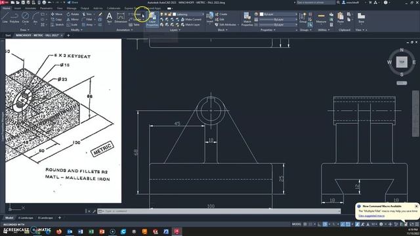Click the Copy tool in Modify panel

click(56, 19)
